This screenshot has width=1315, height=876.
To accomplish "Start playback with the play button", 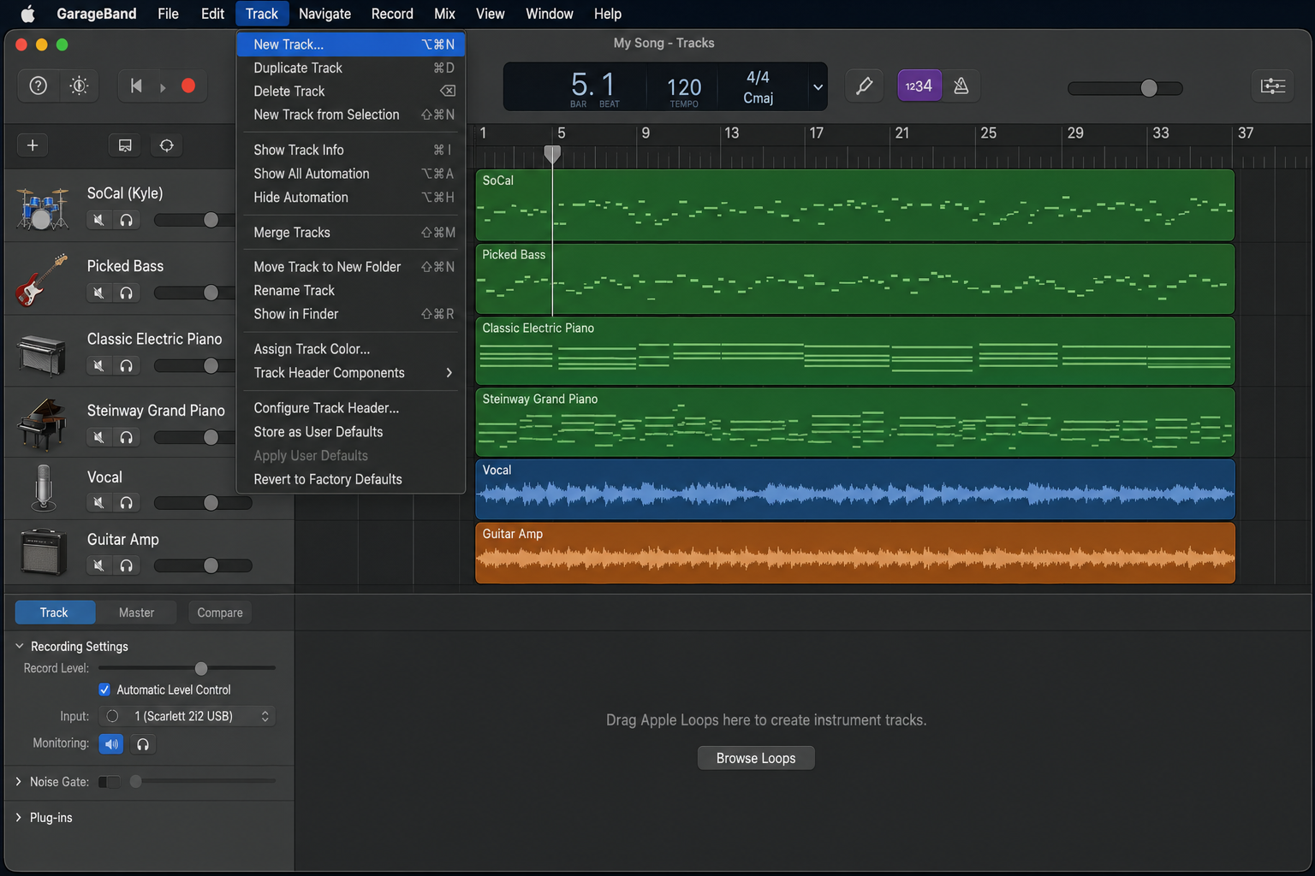I will click(x=163, y=86).
